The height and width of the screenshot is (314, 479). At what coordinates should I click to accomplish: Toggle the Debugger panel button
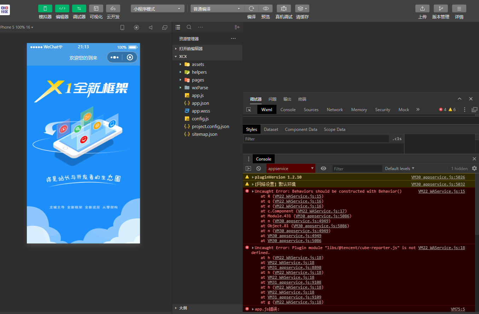point(79,8)
